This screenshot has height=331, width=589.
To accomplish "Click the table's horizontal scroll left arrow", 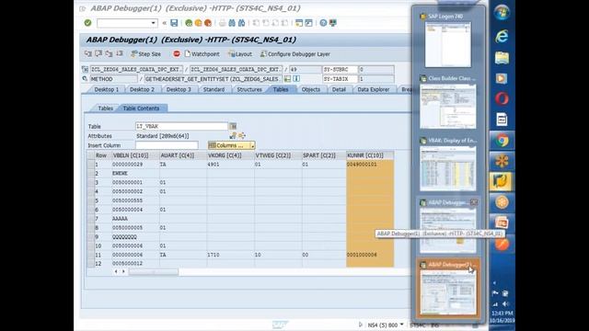I will pos(116,271).
